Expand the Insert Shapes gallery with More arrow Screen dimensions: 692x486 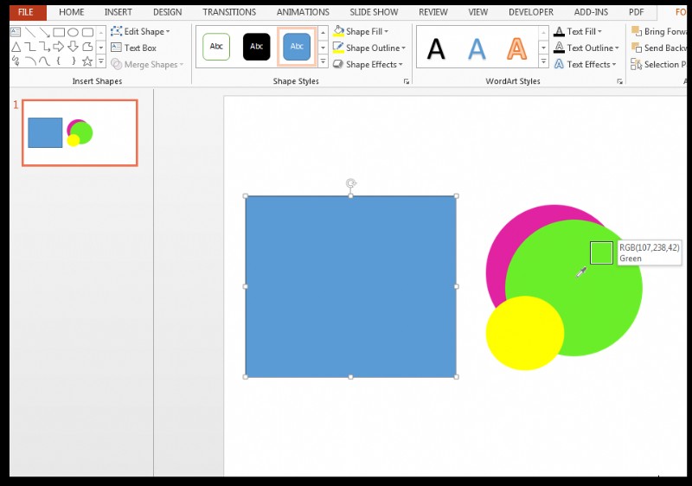point(101,61)
